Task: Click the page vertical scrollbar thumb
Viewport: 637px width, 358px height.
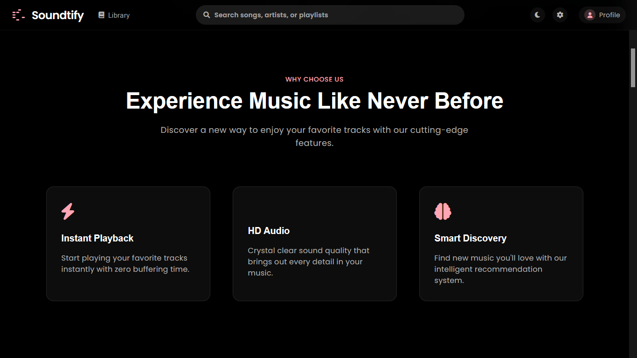Action: pyautogui.click(x=633, y=68)
